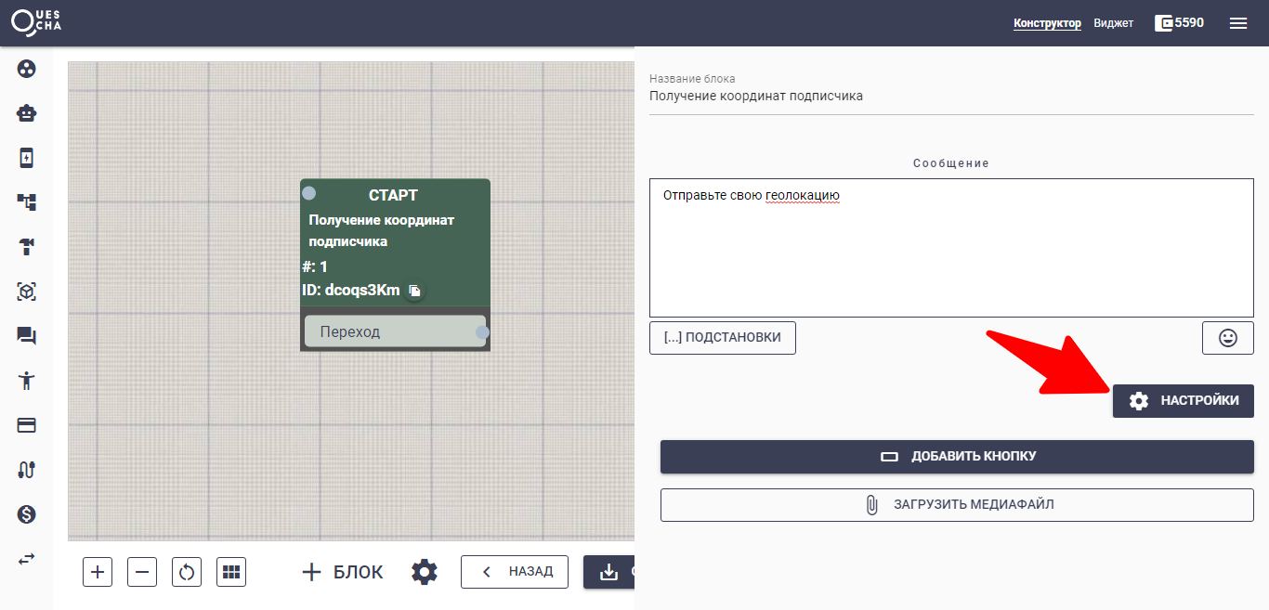Click the credit card icon in sidebar

click(x=26, y=425)
